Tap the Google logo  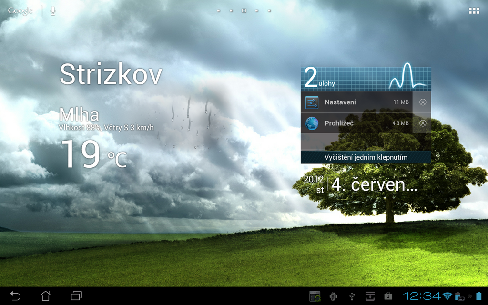(x=20, y=10)
